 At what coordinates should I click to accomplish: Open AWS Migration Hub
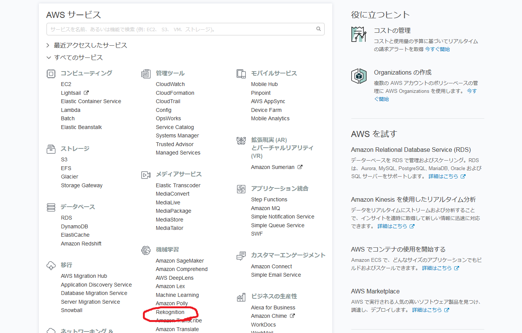pyautogui.click(x=84, y=276)
